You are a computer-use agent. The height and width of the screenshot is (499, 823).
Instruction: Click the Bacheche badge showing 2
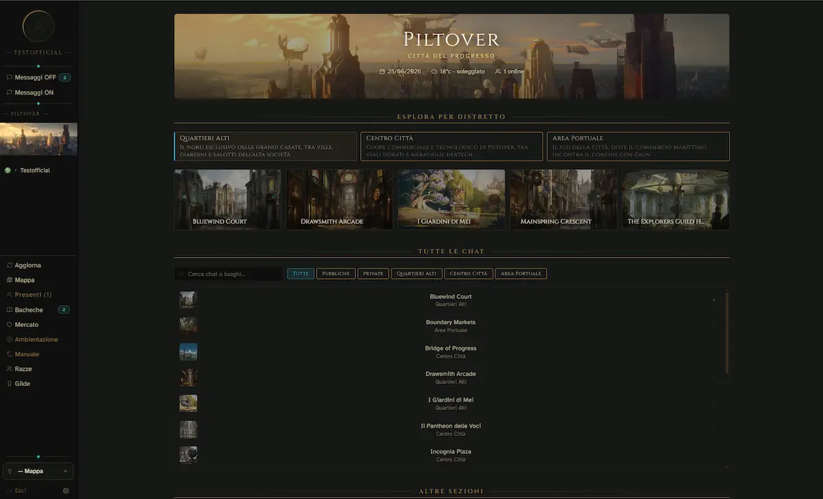point(64,310)
